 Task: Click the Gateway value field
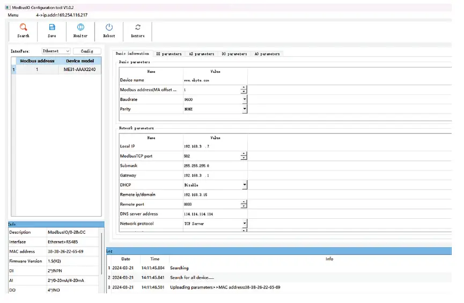pyautogui.click(x=215, y=175)
